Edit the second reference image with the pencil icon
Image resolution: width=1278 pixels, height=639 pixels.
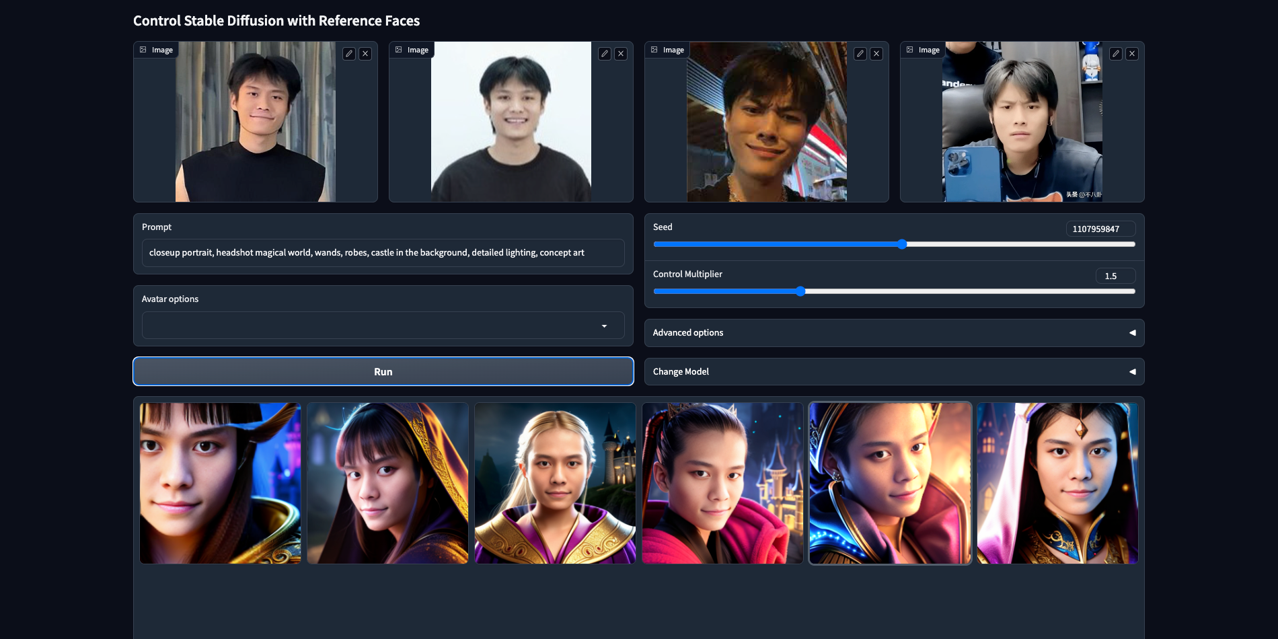point(605,54)
